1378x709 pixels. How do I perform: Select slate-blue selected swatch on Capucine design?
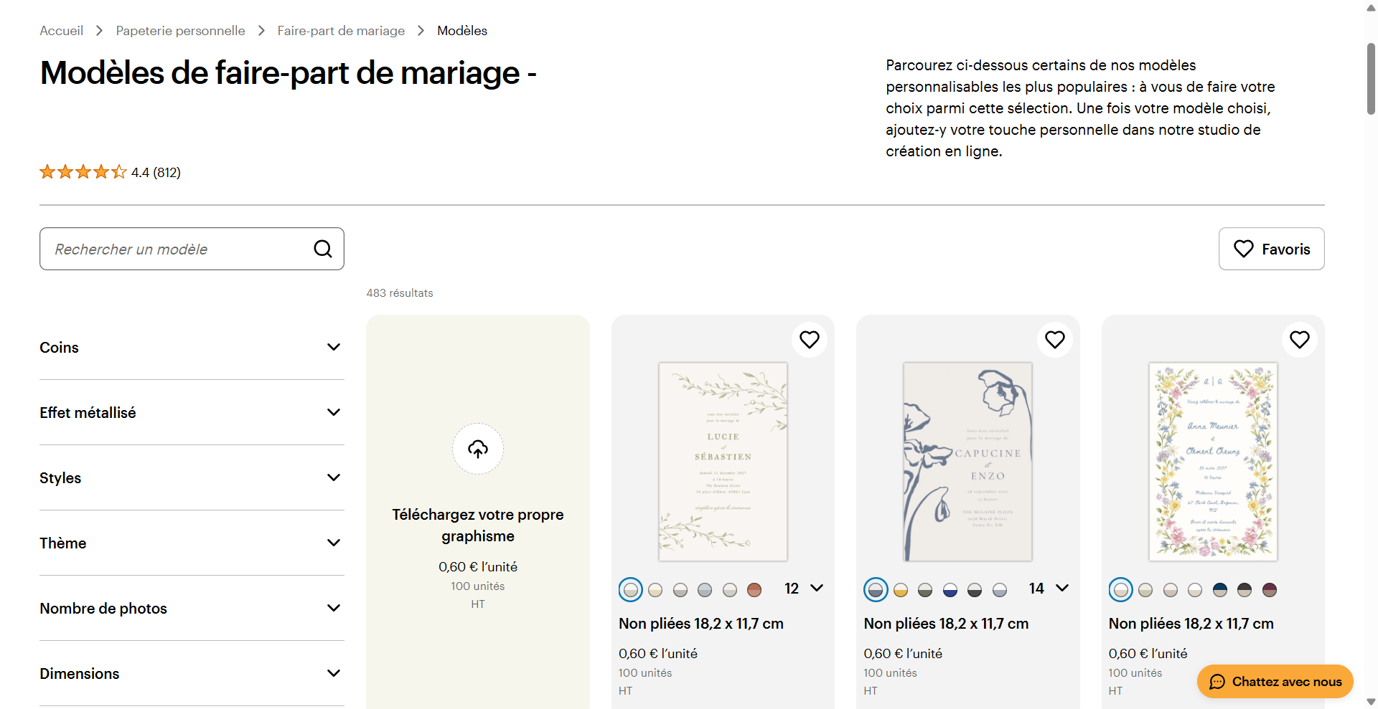(876, 590)
